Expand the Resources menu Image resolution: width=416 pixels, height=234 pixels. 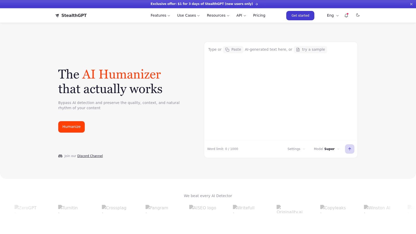coord(218,15)
